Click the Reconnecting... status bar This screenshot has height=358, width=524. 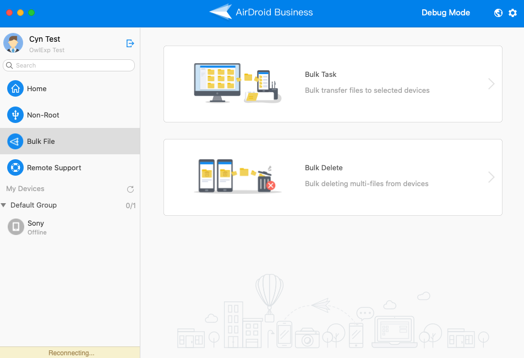click(70, 353)
